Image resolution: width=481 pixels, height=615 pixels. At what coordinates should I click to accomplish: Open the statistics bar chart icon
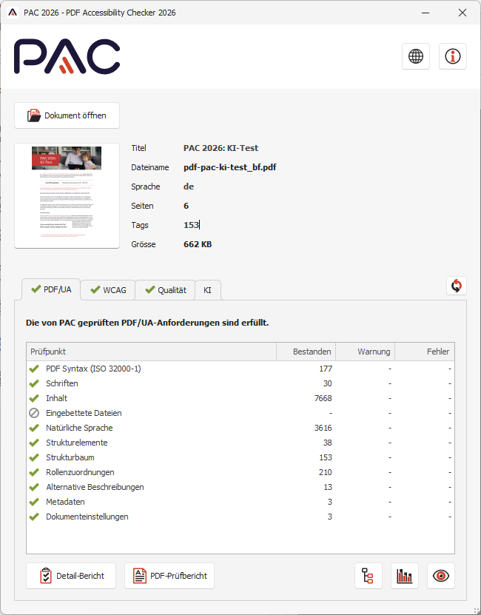coord(405,576)
